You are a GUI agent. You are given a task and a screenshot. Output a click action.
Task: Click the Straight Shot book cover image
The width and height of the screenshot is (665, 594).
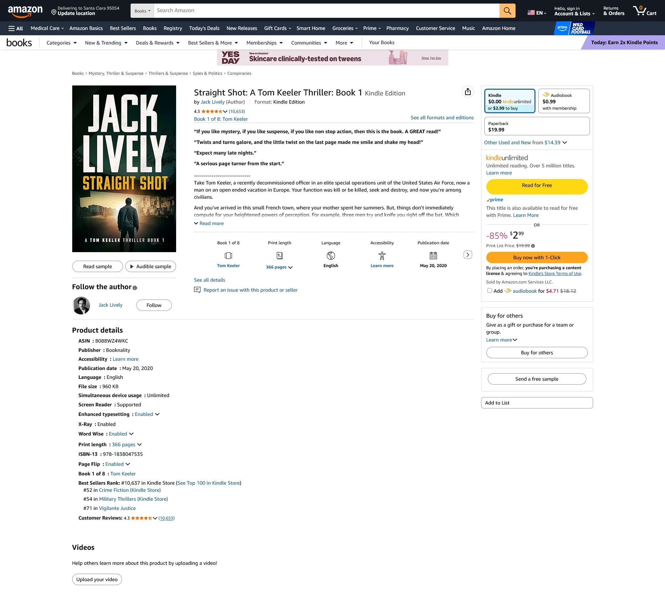pyautogui.click(x=124, y=169)
